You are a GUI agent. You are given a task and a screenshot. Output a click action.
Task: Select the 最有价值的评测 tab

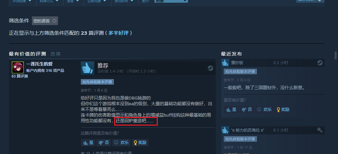[28, 54]
